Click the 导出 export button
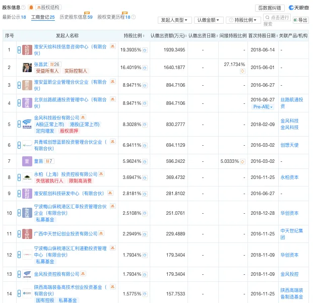313x303 pixels. (300, 20)
